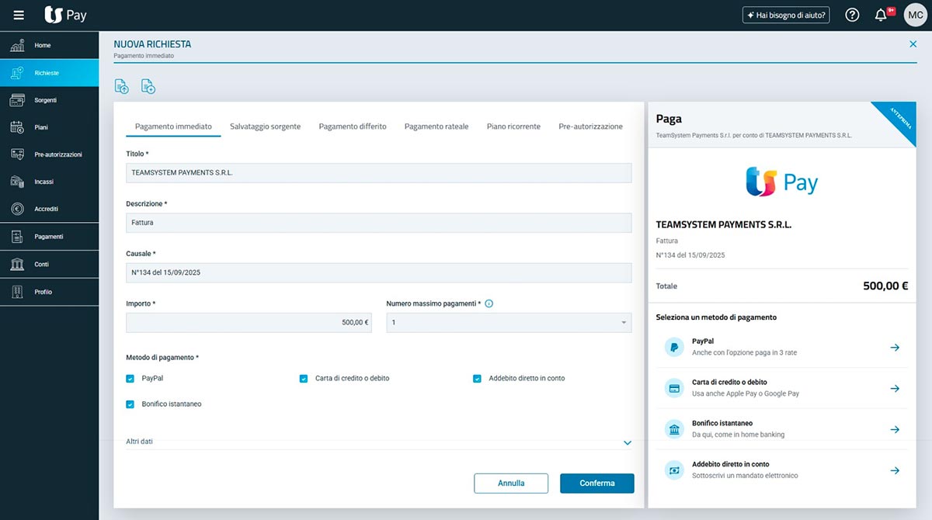The width and height of the screenshot is (932, 520).
Task: Open the hamburger menu icon
Action: click(x=19, y=15)
